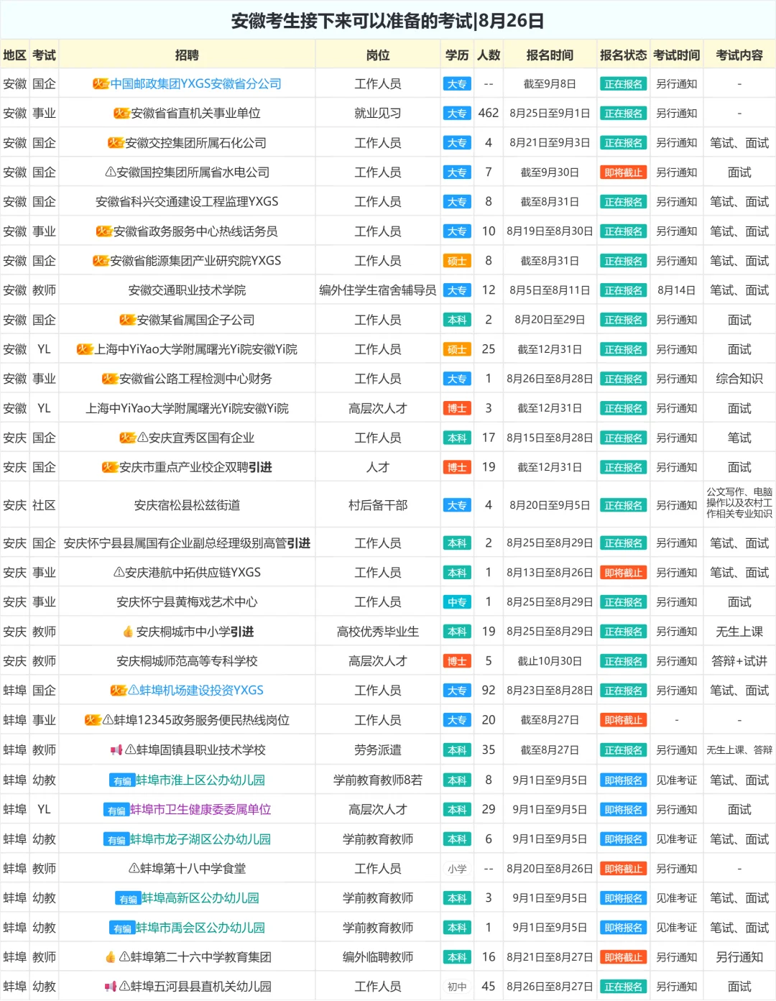Click the 小学 badge in 蚌埠第十八中学食堂 row
This screenshot has width=776, height=1001.
point(457,869)
